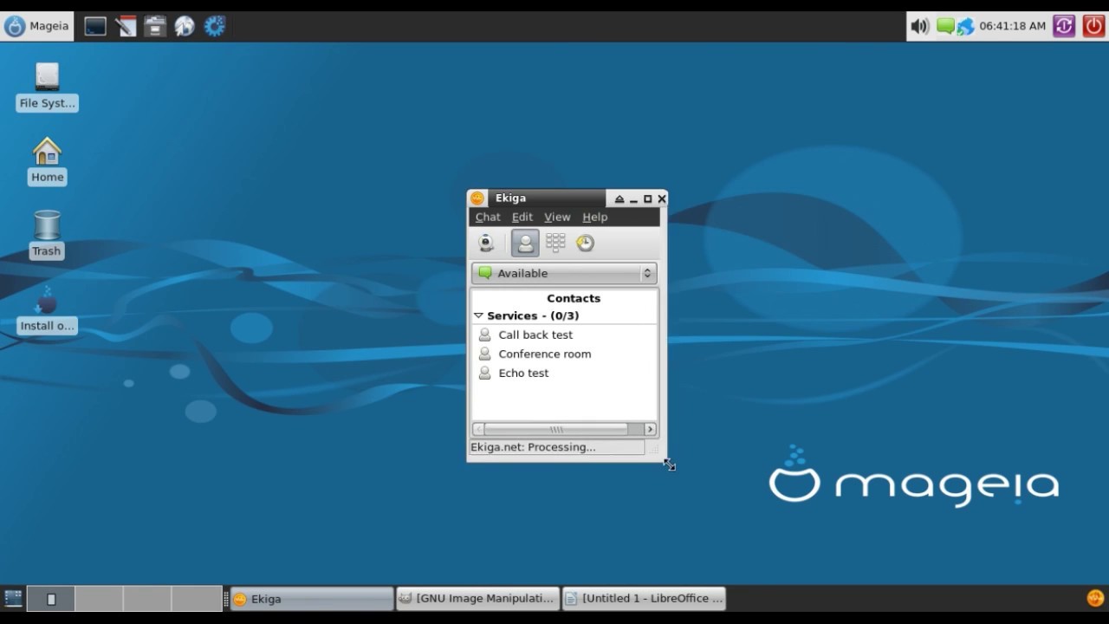The height and width of the screenshot is (624, 1109).
Task: Launch the file manager drawer panel icon
Action: click(155, 26)
